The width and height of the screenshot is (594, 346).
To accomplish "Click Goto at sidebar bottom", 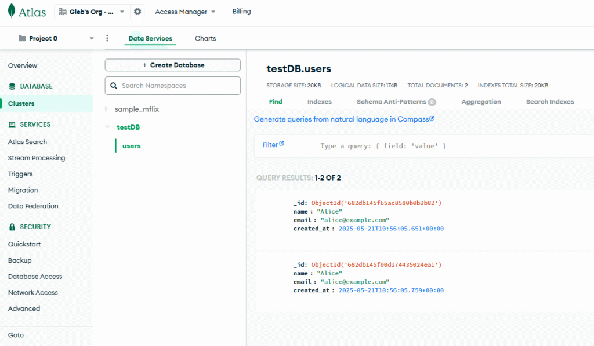I will (x=16, y=335).
